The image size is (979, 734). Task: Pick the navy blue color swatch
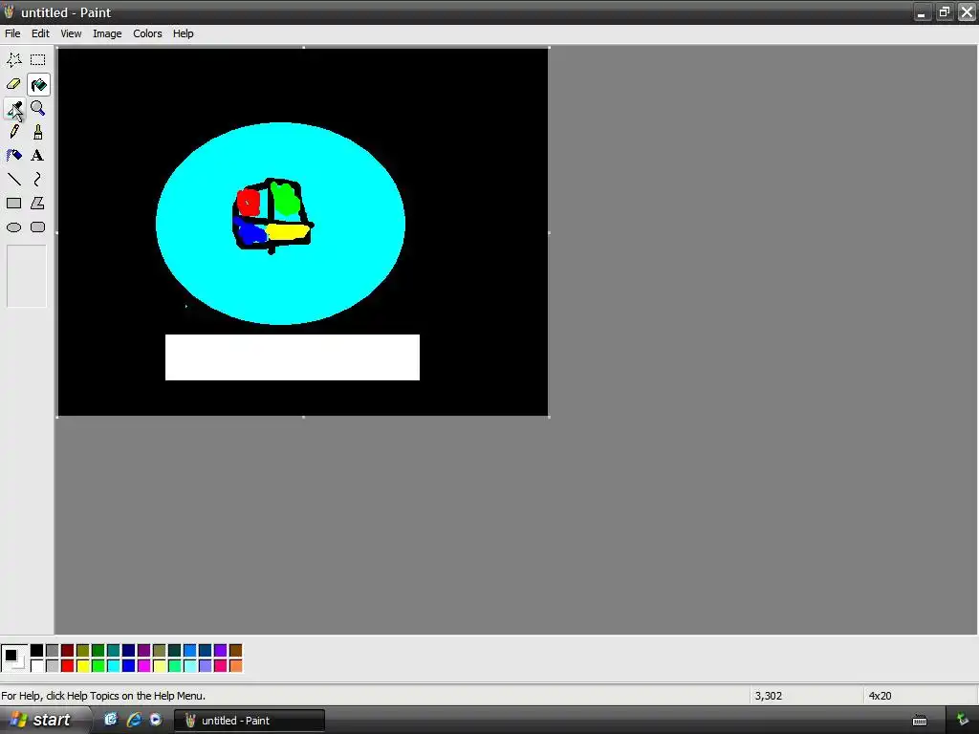129,651
